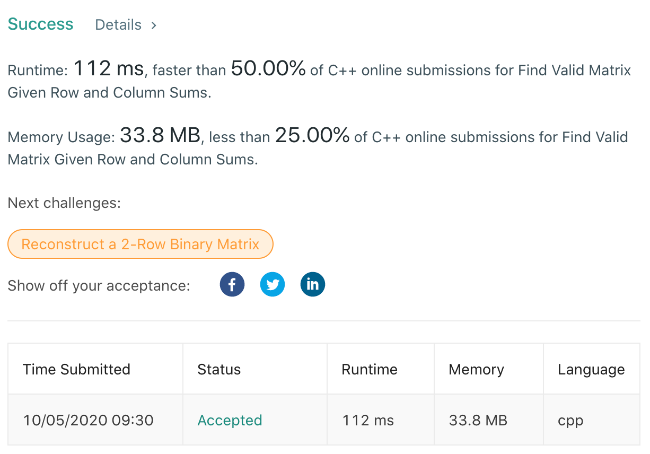Image resolution: width=650 pixels, height=454 pixels.
Task: Click the Next challenges label
Action: 64,203
